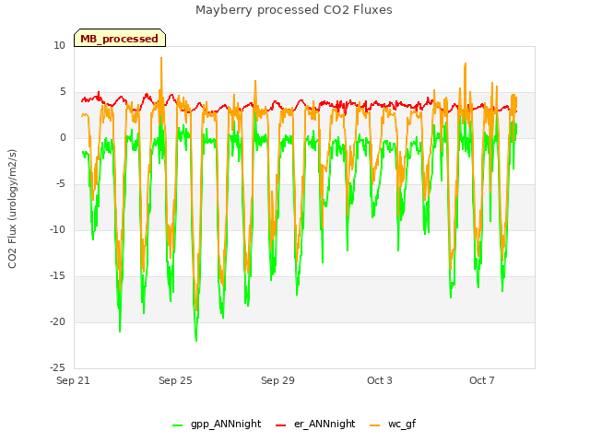Click the y-axis value -20

[x=58, y=321]
